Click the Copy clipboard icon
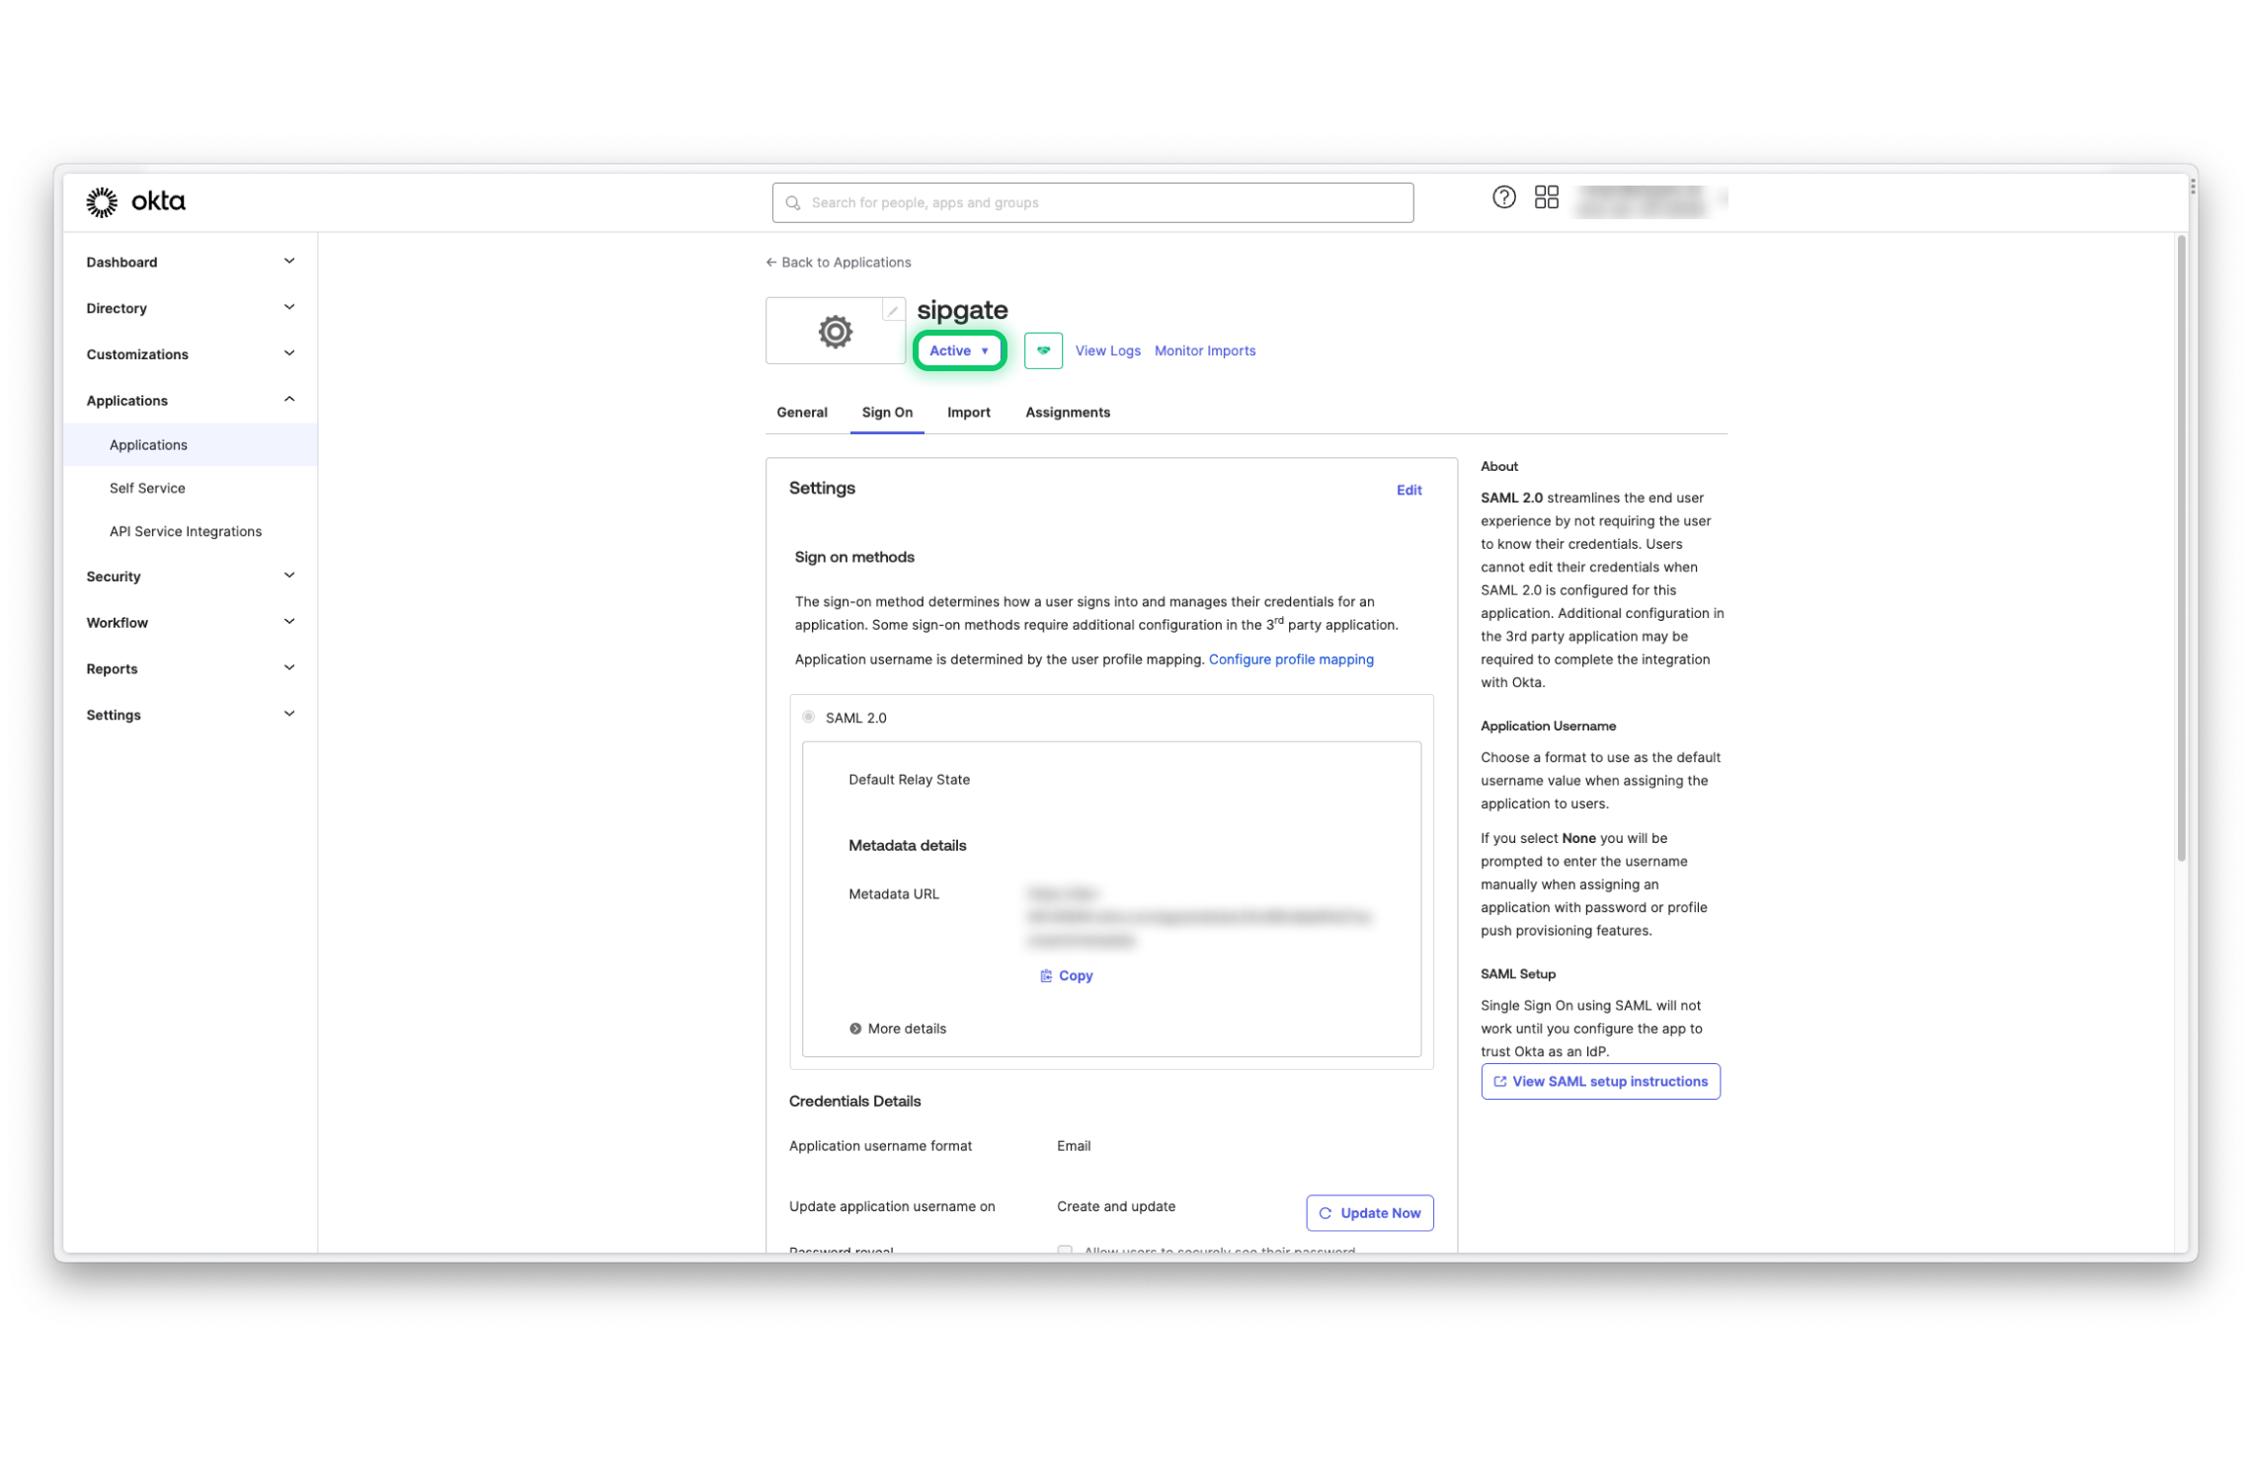This screenshot has width=2252, height=1461. pyautogui.click(x=1045, y=976)
